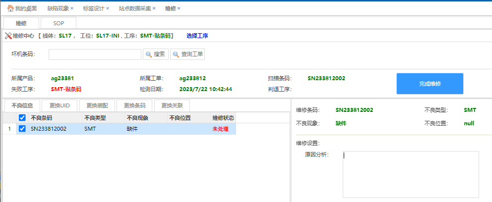Viewport: 492px width, 202px height.
Task: Switch to the SOP tab
Action: point(59,23)
